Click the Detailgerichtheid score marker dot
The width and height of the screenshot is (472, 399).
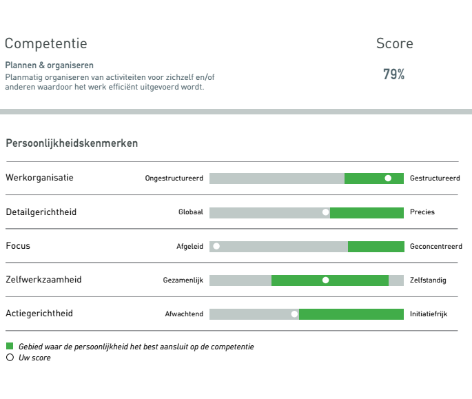coord(325,212)
